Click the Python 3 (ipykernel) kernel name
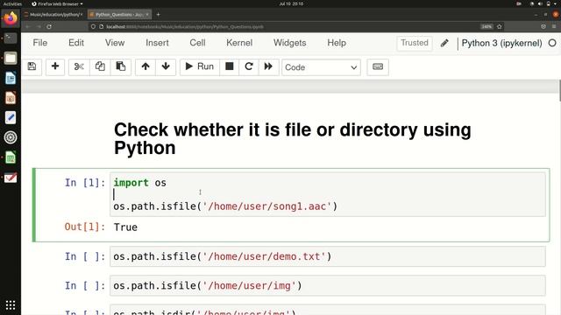The image size is (561, 315). point(501,43)
